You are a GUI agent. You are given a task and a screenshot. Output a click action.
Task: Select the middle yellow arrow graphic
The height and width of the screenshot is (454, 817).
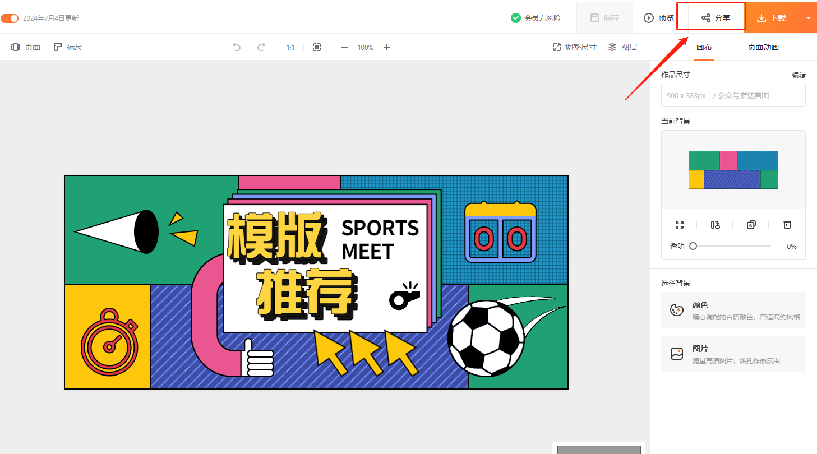pos(366,353)
